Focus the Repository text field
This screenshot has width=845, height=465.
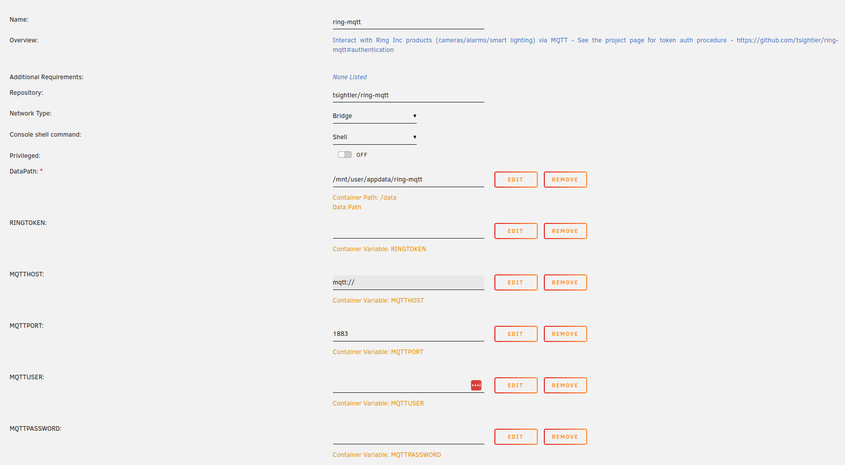[408, 95]
